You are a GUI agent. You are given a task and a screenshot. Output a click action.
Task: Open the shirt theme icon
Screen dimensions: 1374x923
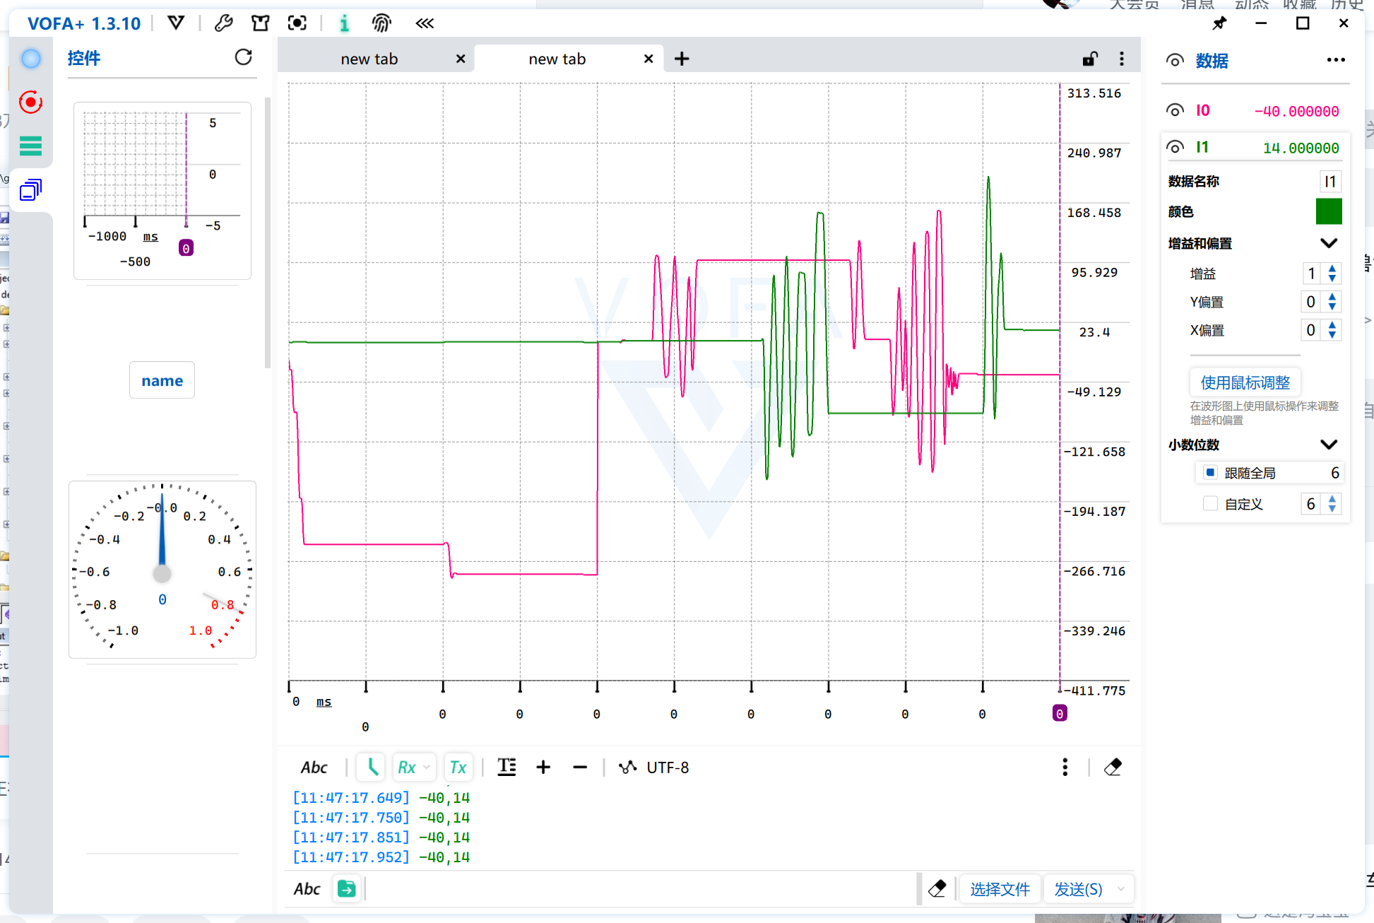pyautogui.click(x=260, y=23)
